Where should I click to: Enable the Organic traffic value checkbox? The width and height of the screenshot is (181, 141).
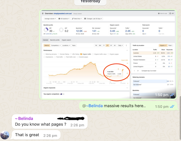click(x=93, y=54)
